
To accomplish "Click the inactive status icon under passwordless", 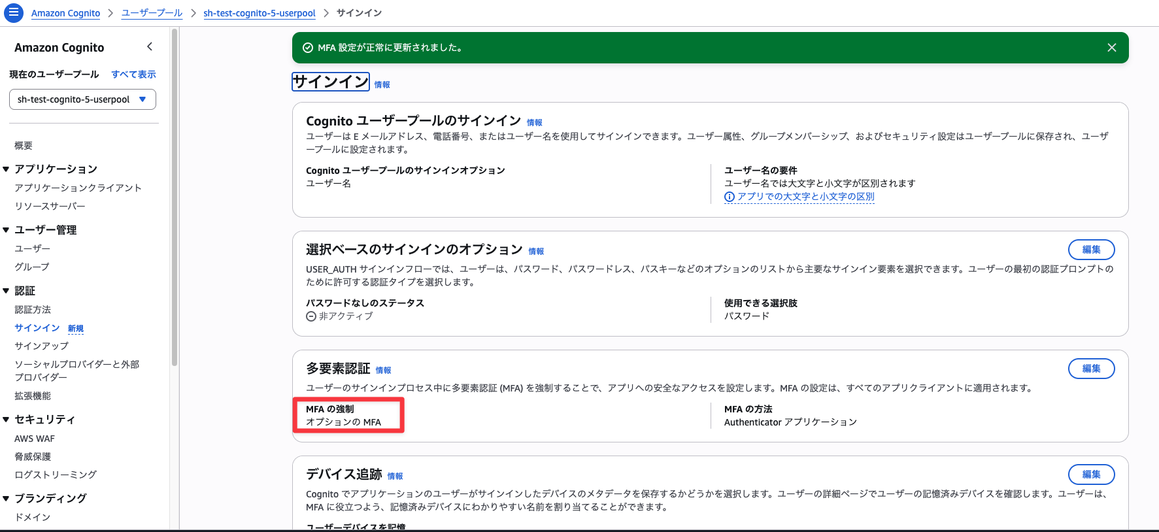I will 311,316.
